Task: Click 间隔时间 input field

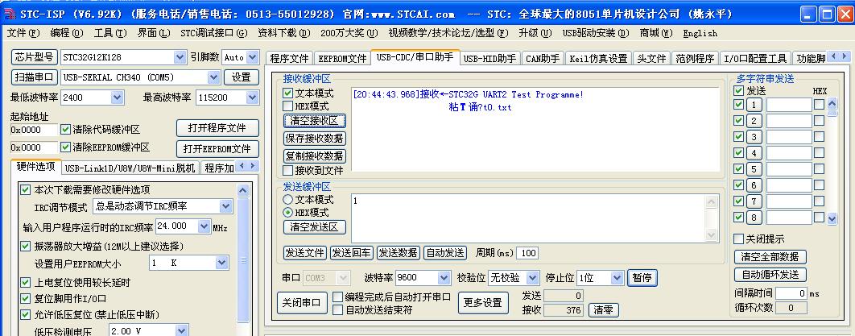Action: pyautogui.click(x=791, y=293)
